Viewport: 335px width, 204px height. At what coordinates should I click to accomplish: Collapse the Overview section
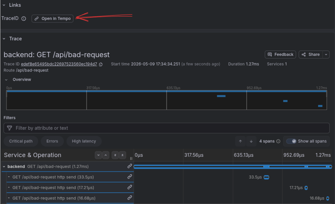pyautogui.click(x=6, y=80)
